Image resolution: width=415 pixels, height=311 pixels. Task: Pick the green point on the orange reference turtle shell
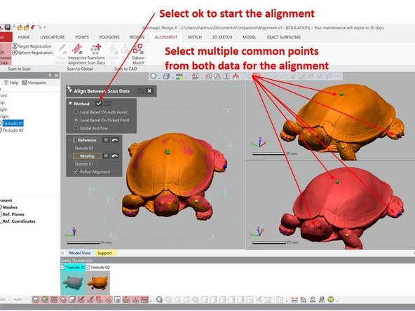(341, 94)
